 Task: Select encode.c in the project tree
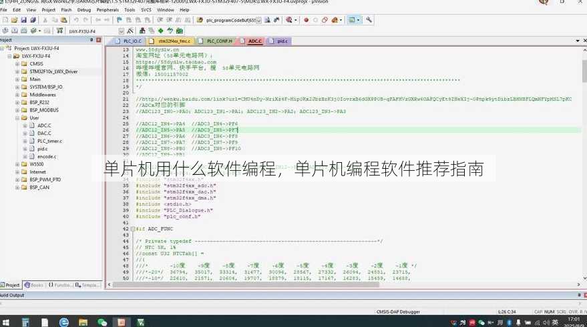(x=47, y=157)
